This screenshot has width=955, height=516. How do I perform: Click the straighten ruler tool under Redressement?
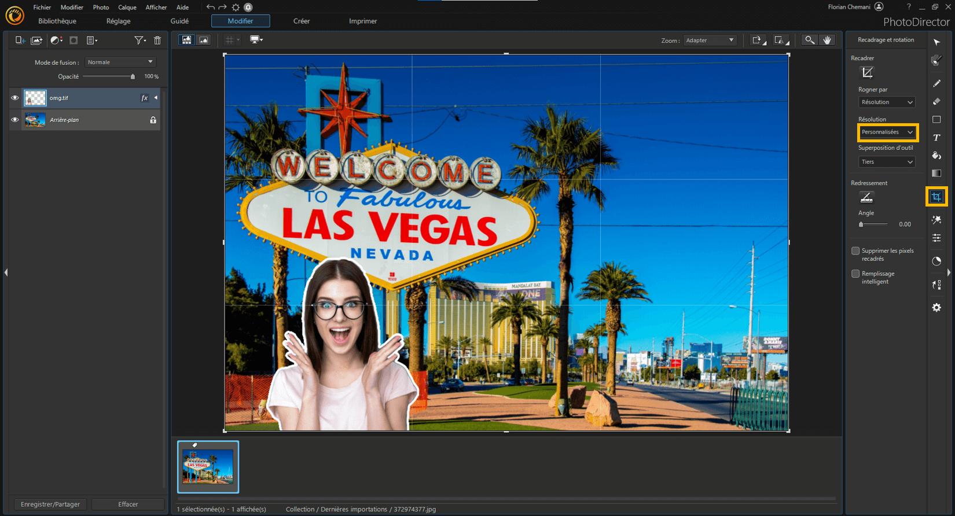point(866,198)
